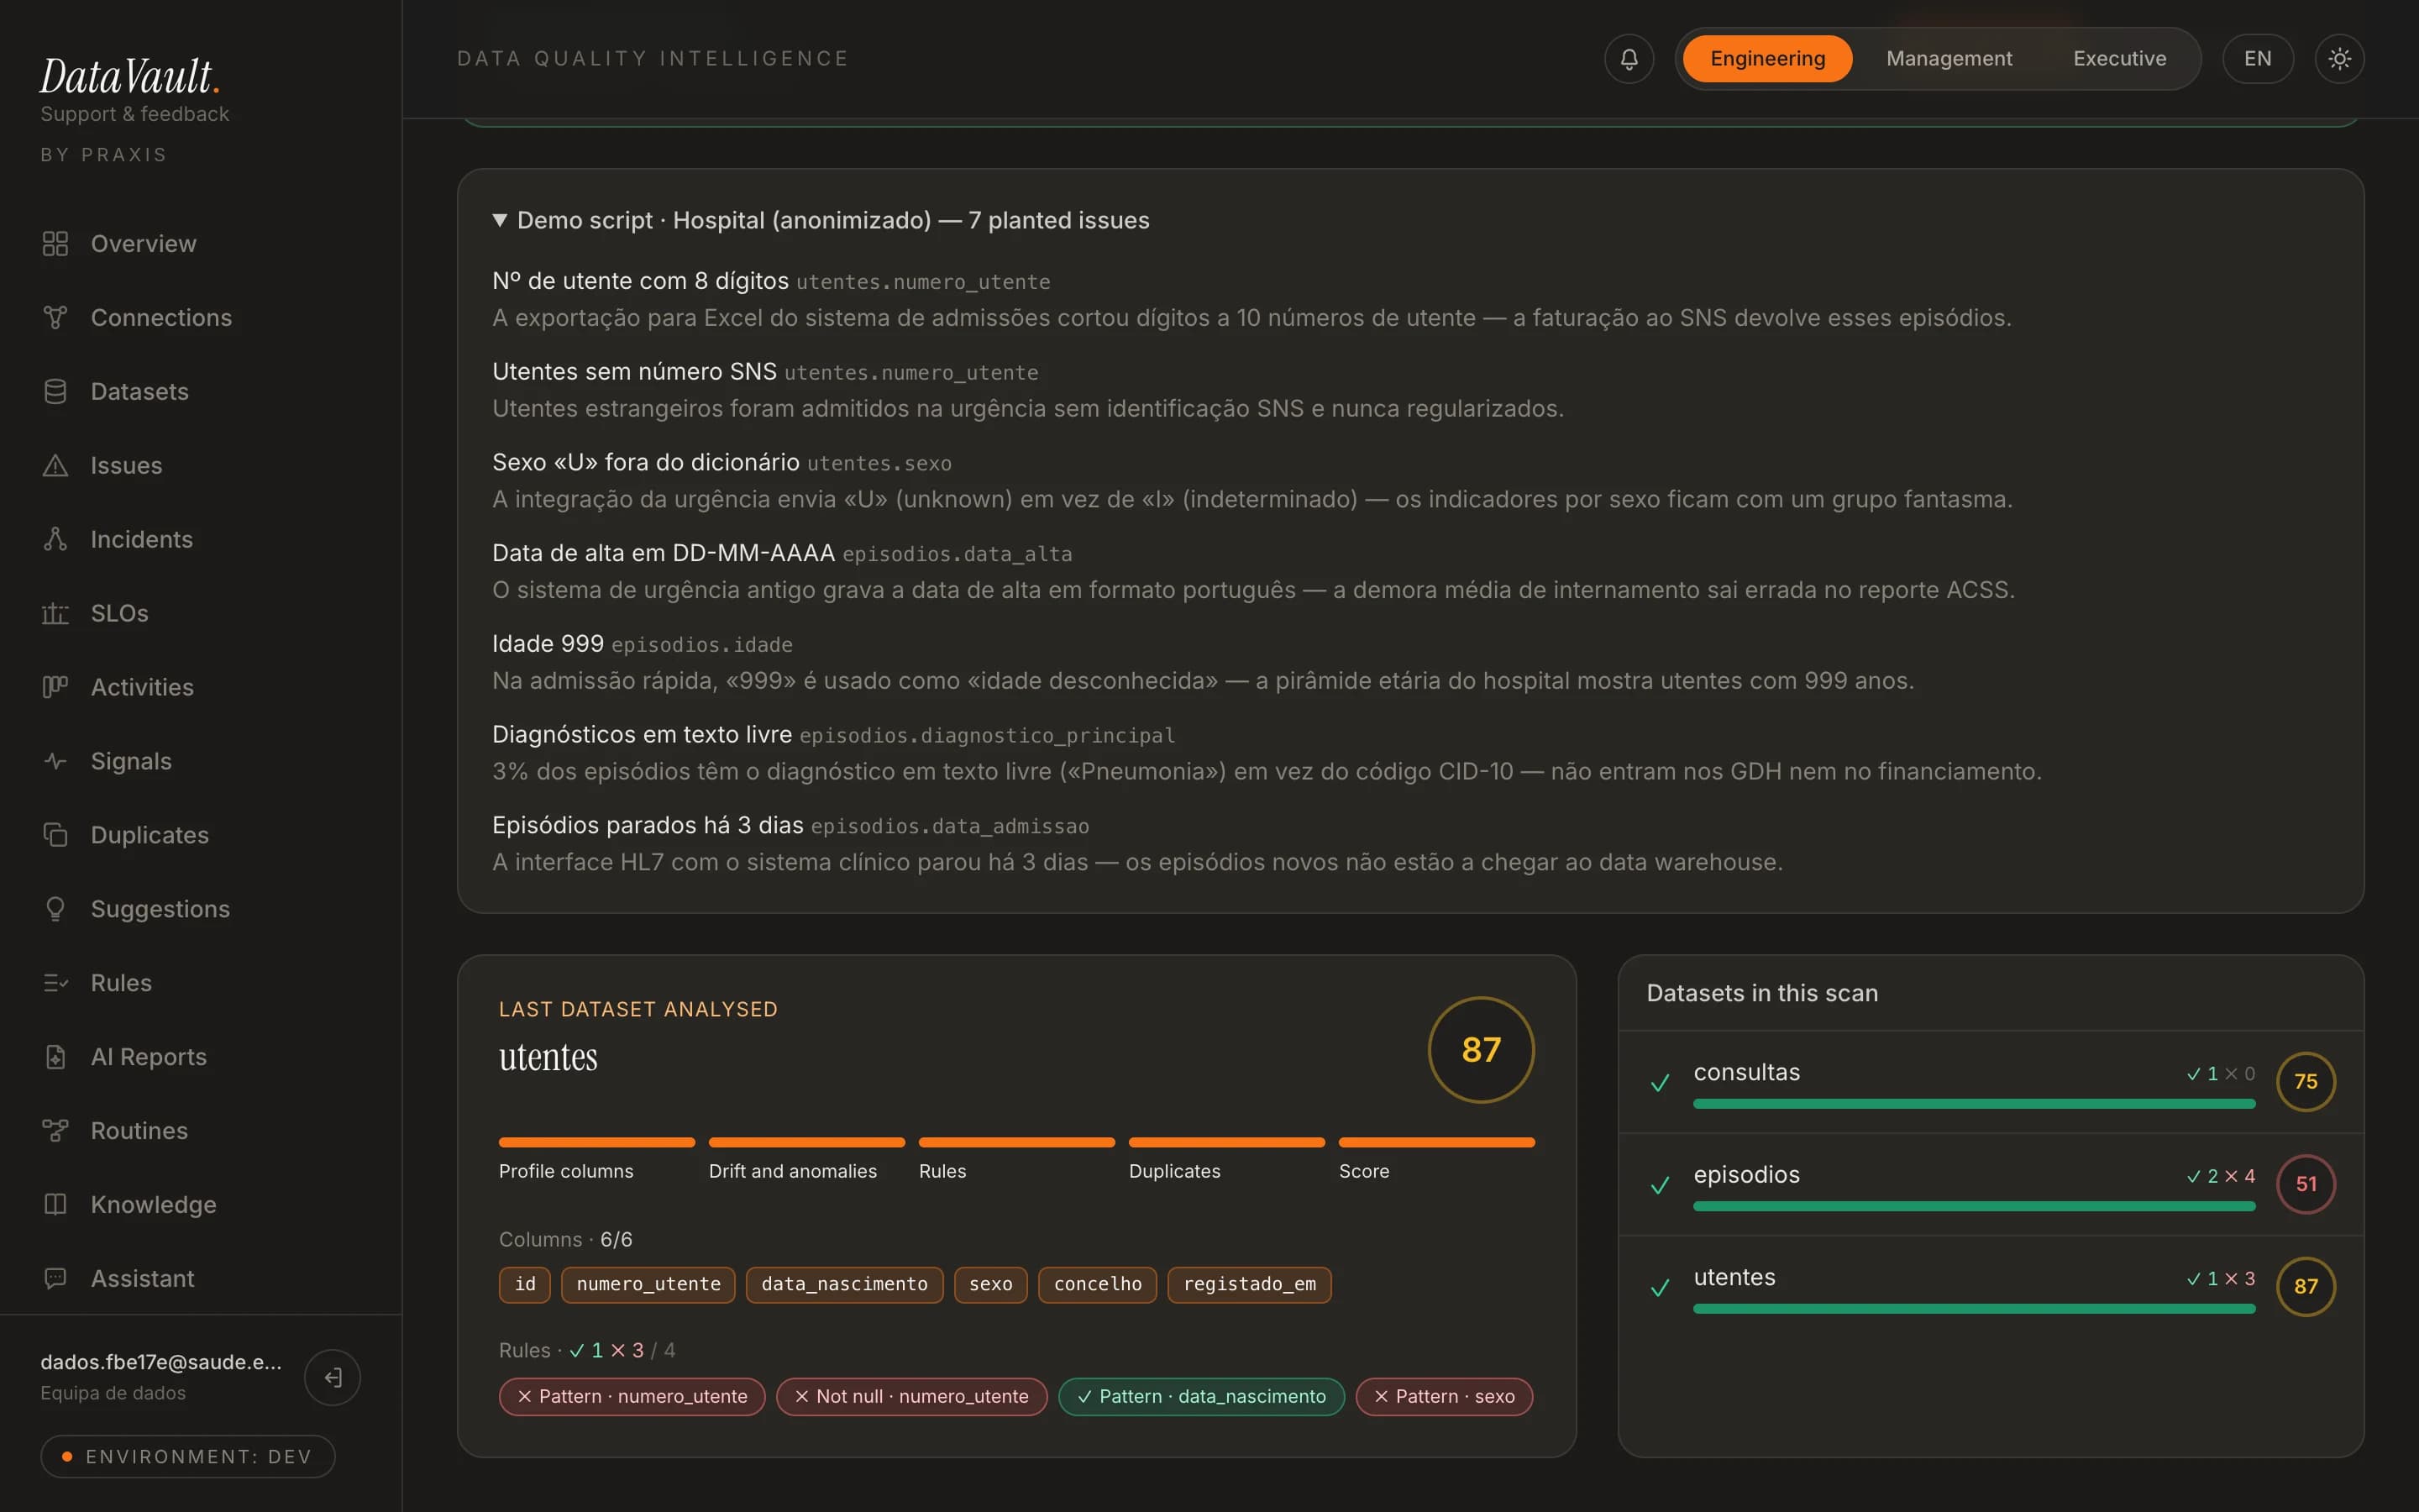Select the episodios dataset row
Screen dimensions: 2419x1512
point(1990,1185)
